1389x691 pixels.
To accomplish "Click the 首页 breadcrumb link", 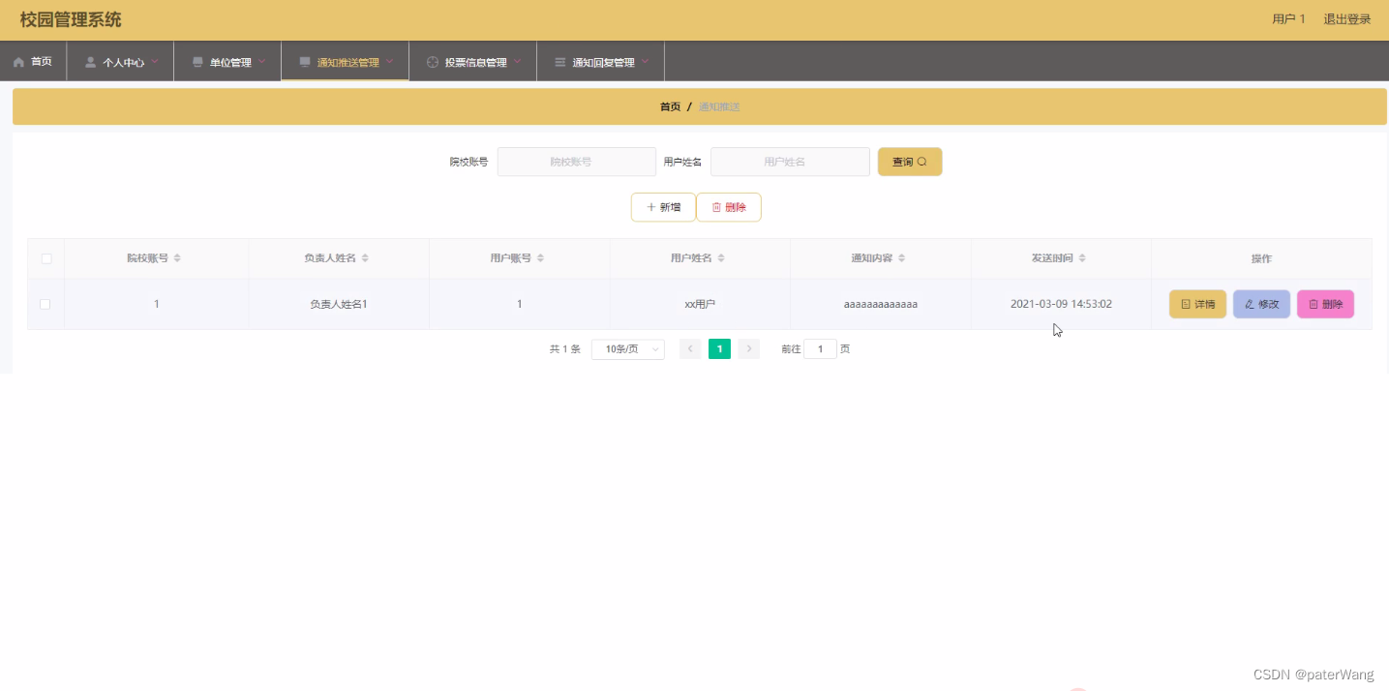I will (x=670, y=106).
